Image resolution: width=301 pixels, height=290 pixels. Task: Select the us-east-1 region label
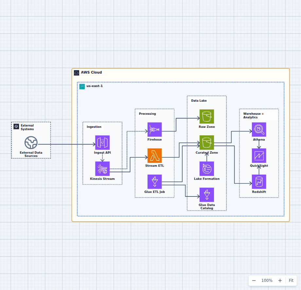[95, 86]
